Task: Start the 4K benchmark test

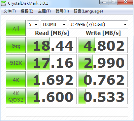Action: (x=16, y=79)
